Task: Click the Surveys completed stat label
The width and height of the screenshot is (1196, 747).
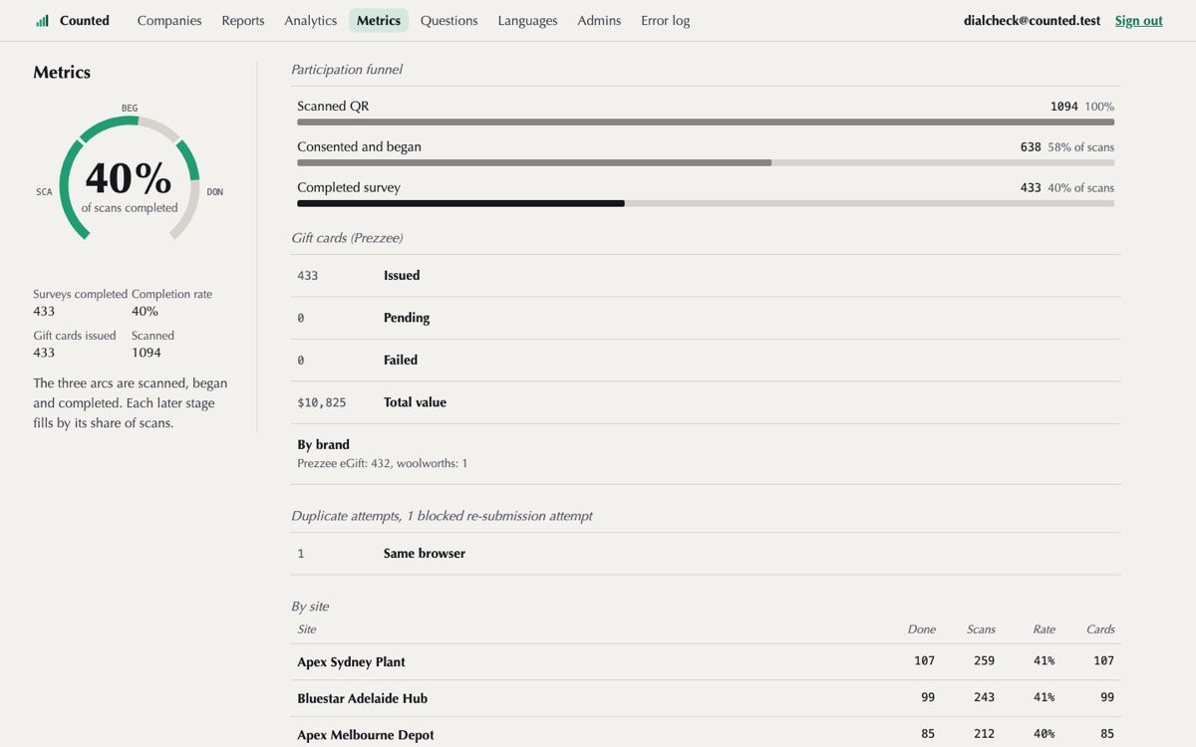Action: click(80, 294)
